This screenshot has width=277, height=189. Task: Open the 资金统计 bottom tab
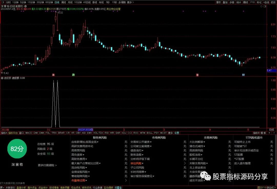click(43, 187)
